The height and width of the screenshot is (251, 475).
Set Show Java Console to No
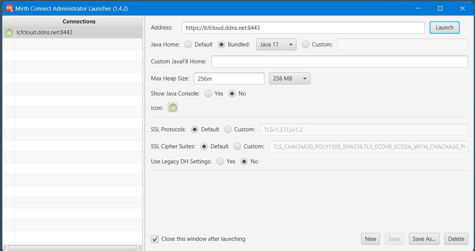click(x=232, y=94)
